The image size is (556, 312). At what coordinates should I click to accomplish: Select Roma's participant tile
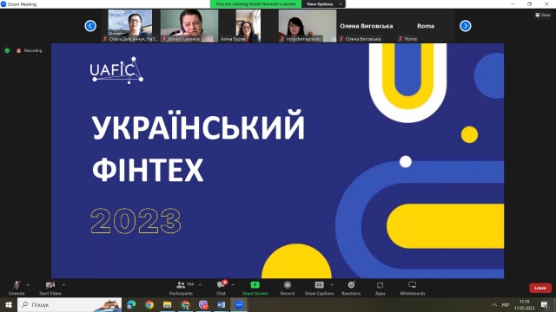[x=426, y=26]
